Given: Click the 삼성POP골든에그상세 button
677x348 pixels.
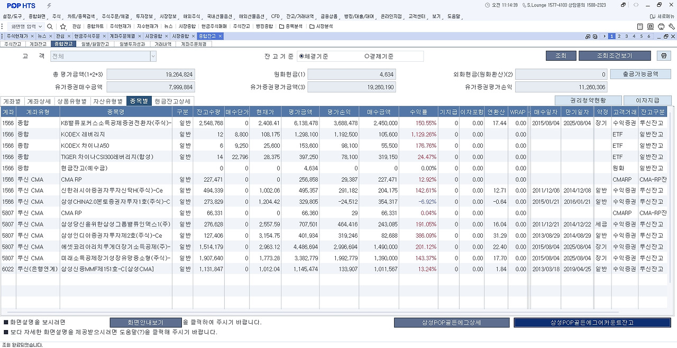Looking at the screenshot, I should pyautogui.click(x=452, y=323).
